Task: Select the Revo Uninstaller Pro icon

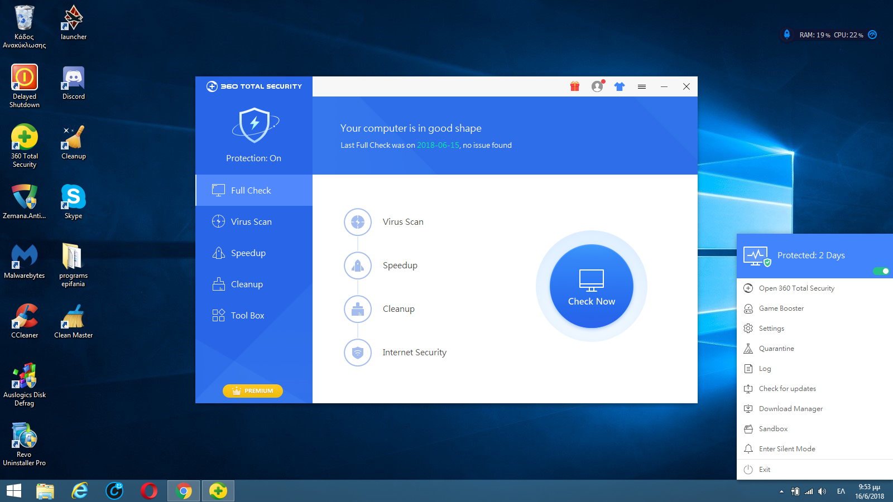Action: point(25,445)
